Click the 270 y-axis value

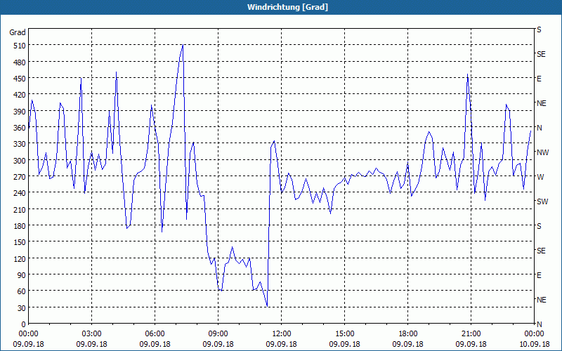20,177
